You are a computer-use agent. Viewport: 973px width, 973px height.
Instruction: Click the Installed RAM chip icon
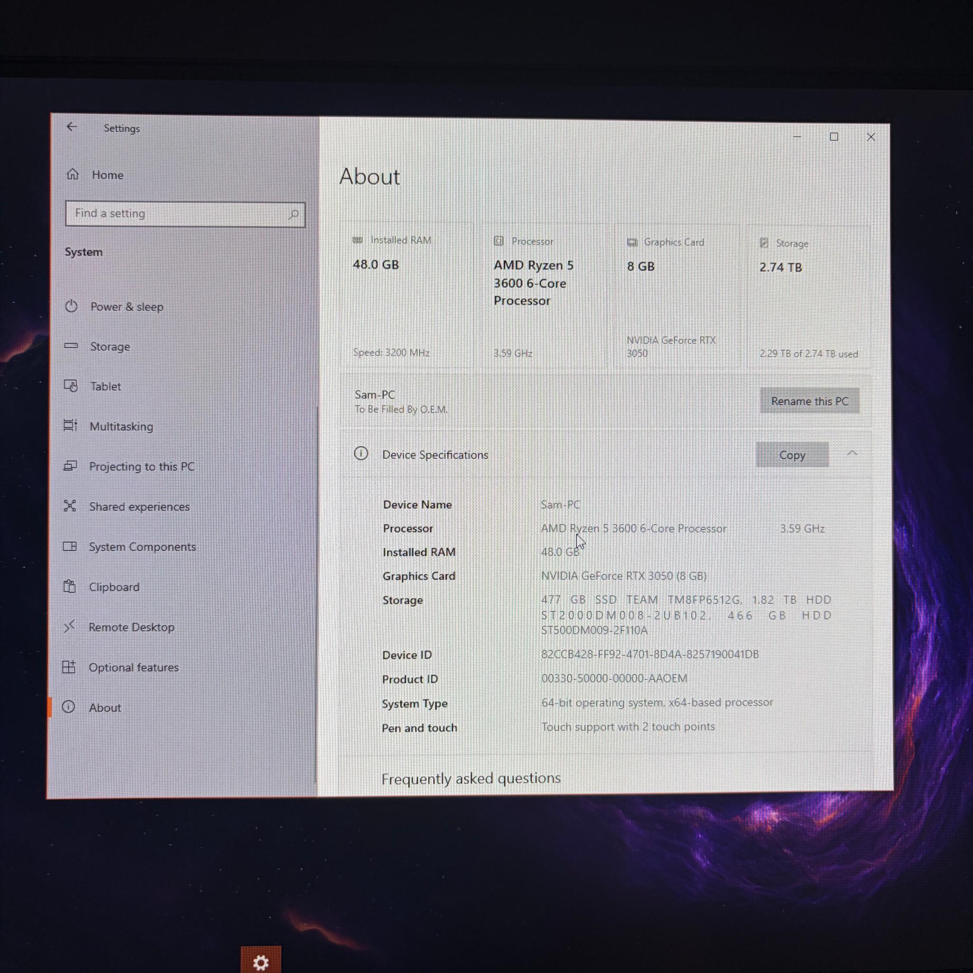coord(358,240)
